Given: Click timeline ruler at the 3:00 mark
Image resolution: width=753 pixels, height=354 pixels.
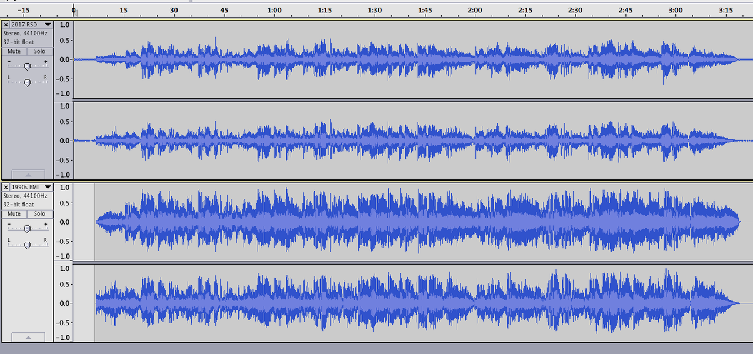Looking at the screenshot, I should (x=676, y=10).
